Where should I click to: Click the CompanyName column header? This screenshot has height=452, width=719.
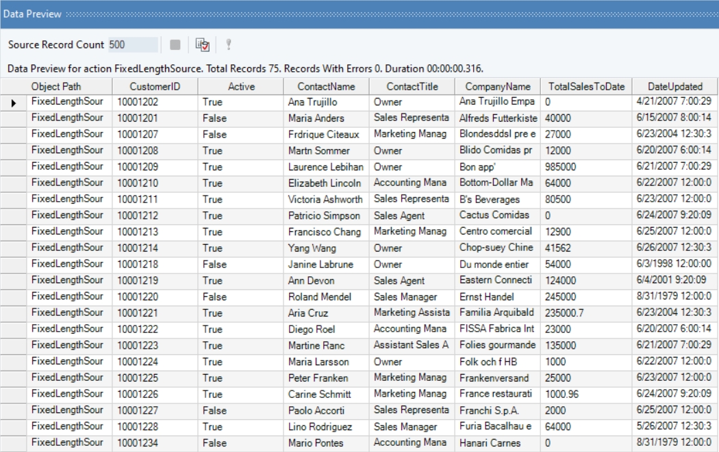(497, 87)
